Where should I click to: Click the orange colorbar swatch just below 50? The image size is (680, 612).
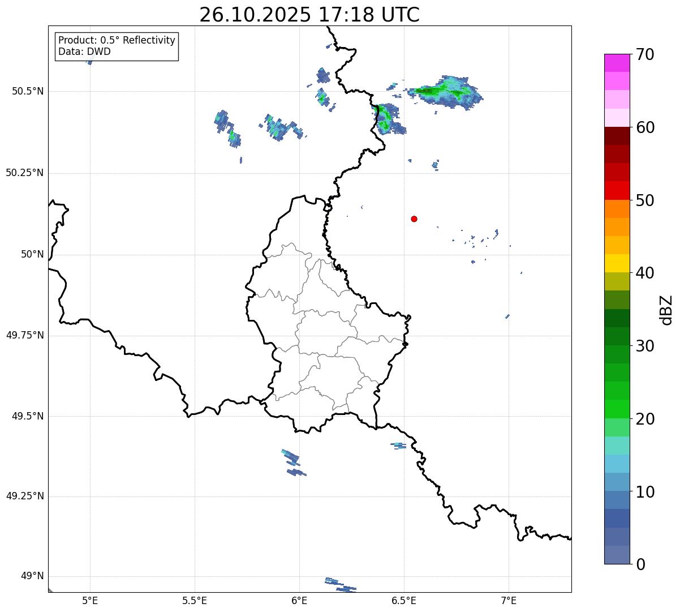617,209
